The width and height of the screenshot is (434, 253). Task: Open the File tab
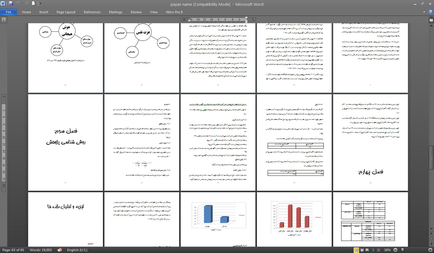click(x=8, y=12)
